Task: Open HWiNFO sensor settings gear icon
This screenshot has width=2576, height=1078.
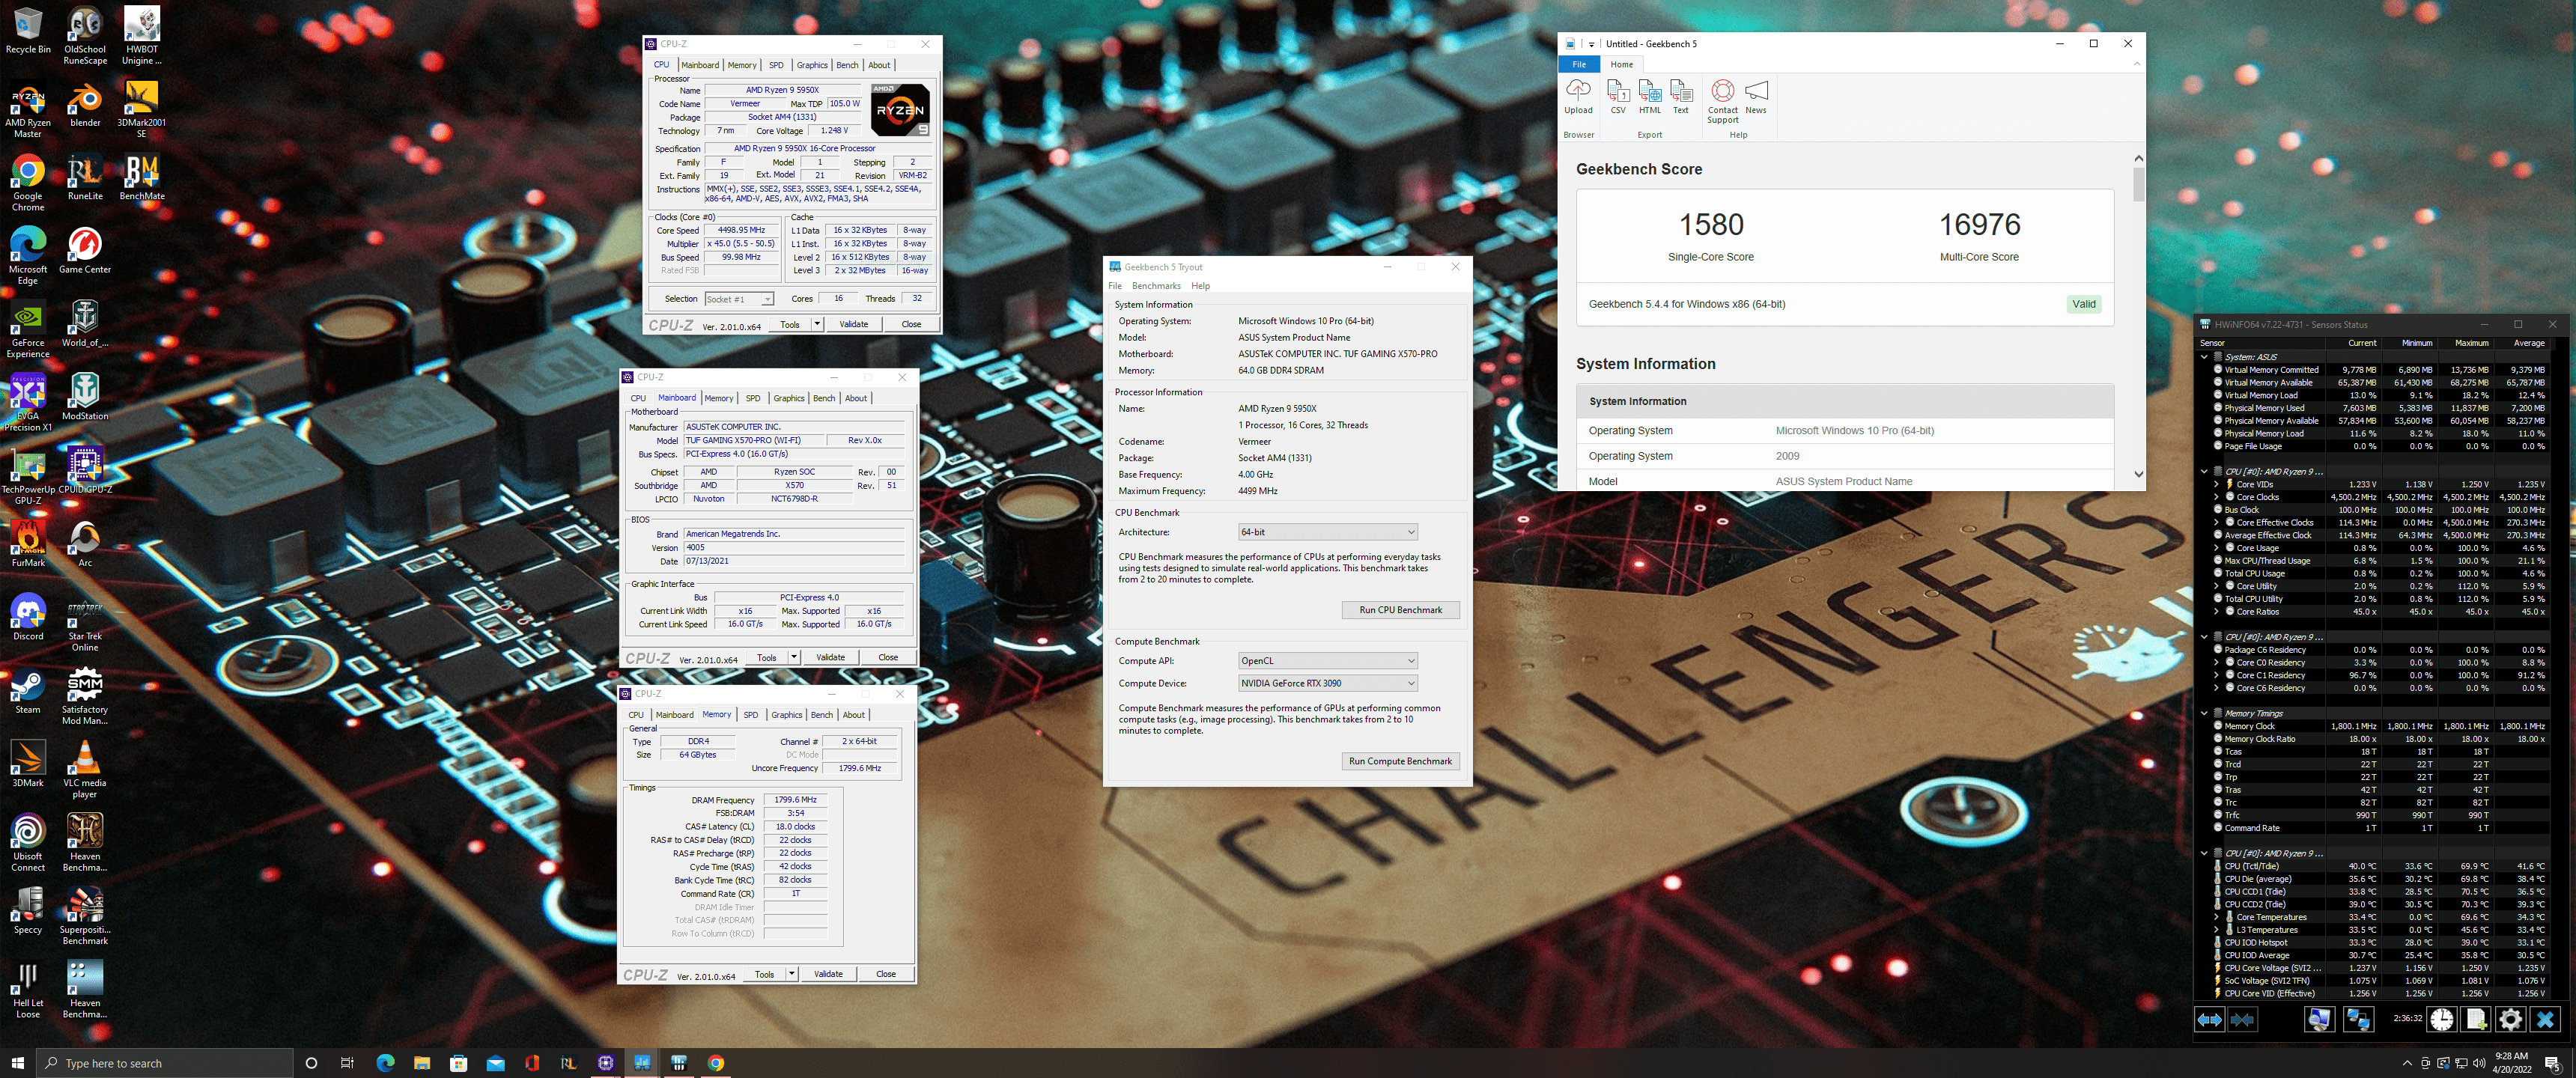Action: click(x=2510, y=1019)
